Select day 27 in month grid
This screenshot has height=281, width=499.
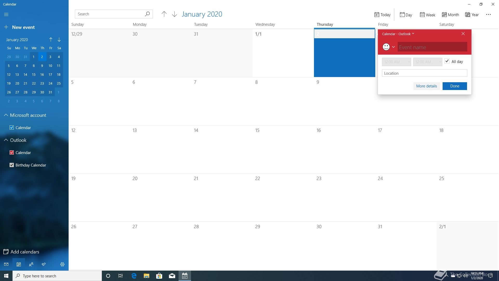tap(161, 246)
